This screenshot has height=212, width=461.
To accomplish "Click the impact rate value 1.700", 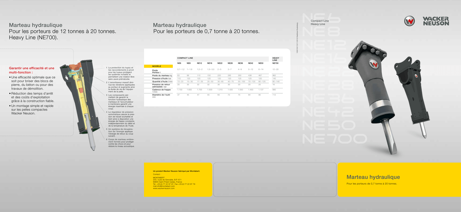I will [x=199, y=89].
